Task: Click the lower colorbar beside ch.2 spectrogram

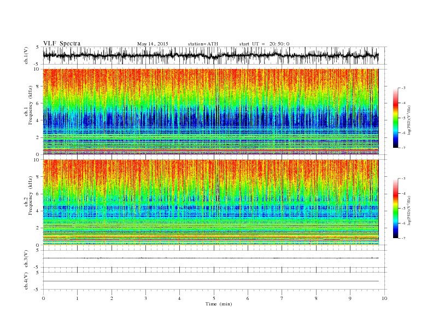Action: [395, 209]
